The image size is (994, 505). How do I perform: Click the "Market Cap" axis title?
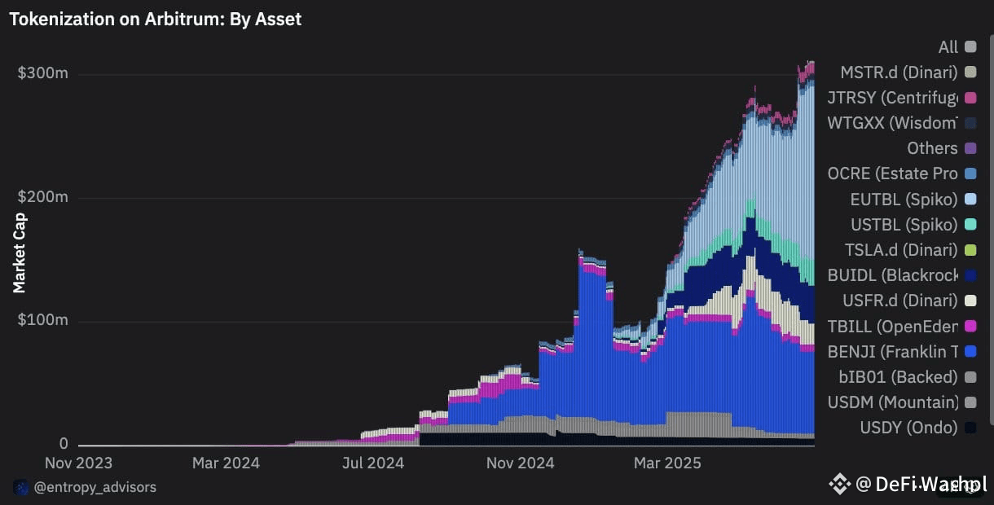[20, 253]
